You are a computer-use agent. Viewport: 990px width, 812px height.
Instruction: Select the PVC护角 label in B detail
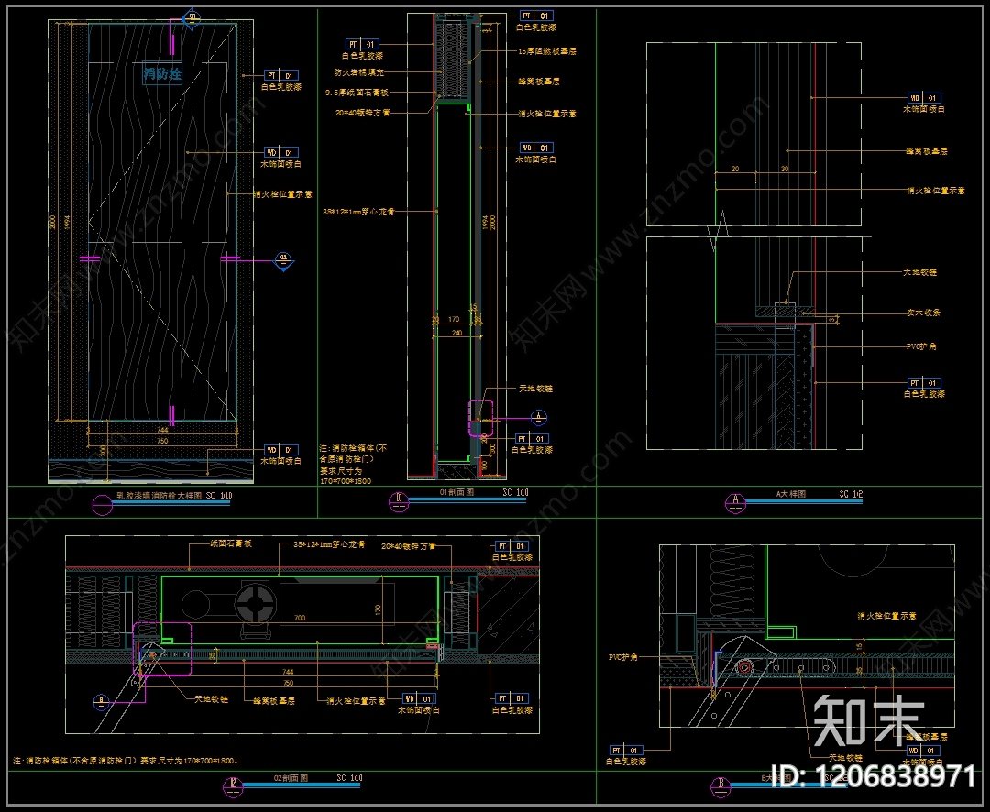click(x=623, y=657)
